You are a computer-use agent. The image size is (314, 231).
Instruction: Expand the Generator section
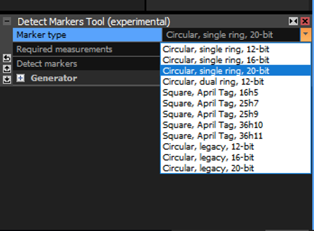pos(20,78)
